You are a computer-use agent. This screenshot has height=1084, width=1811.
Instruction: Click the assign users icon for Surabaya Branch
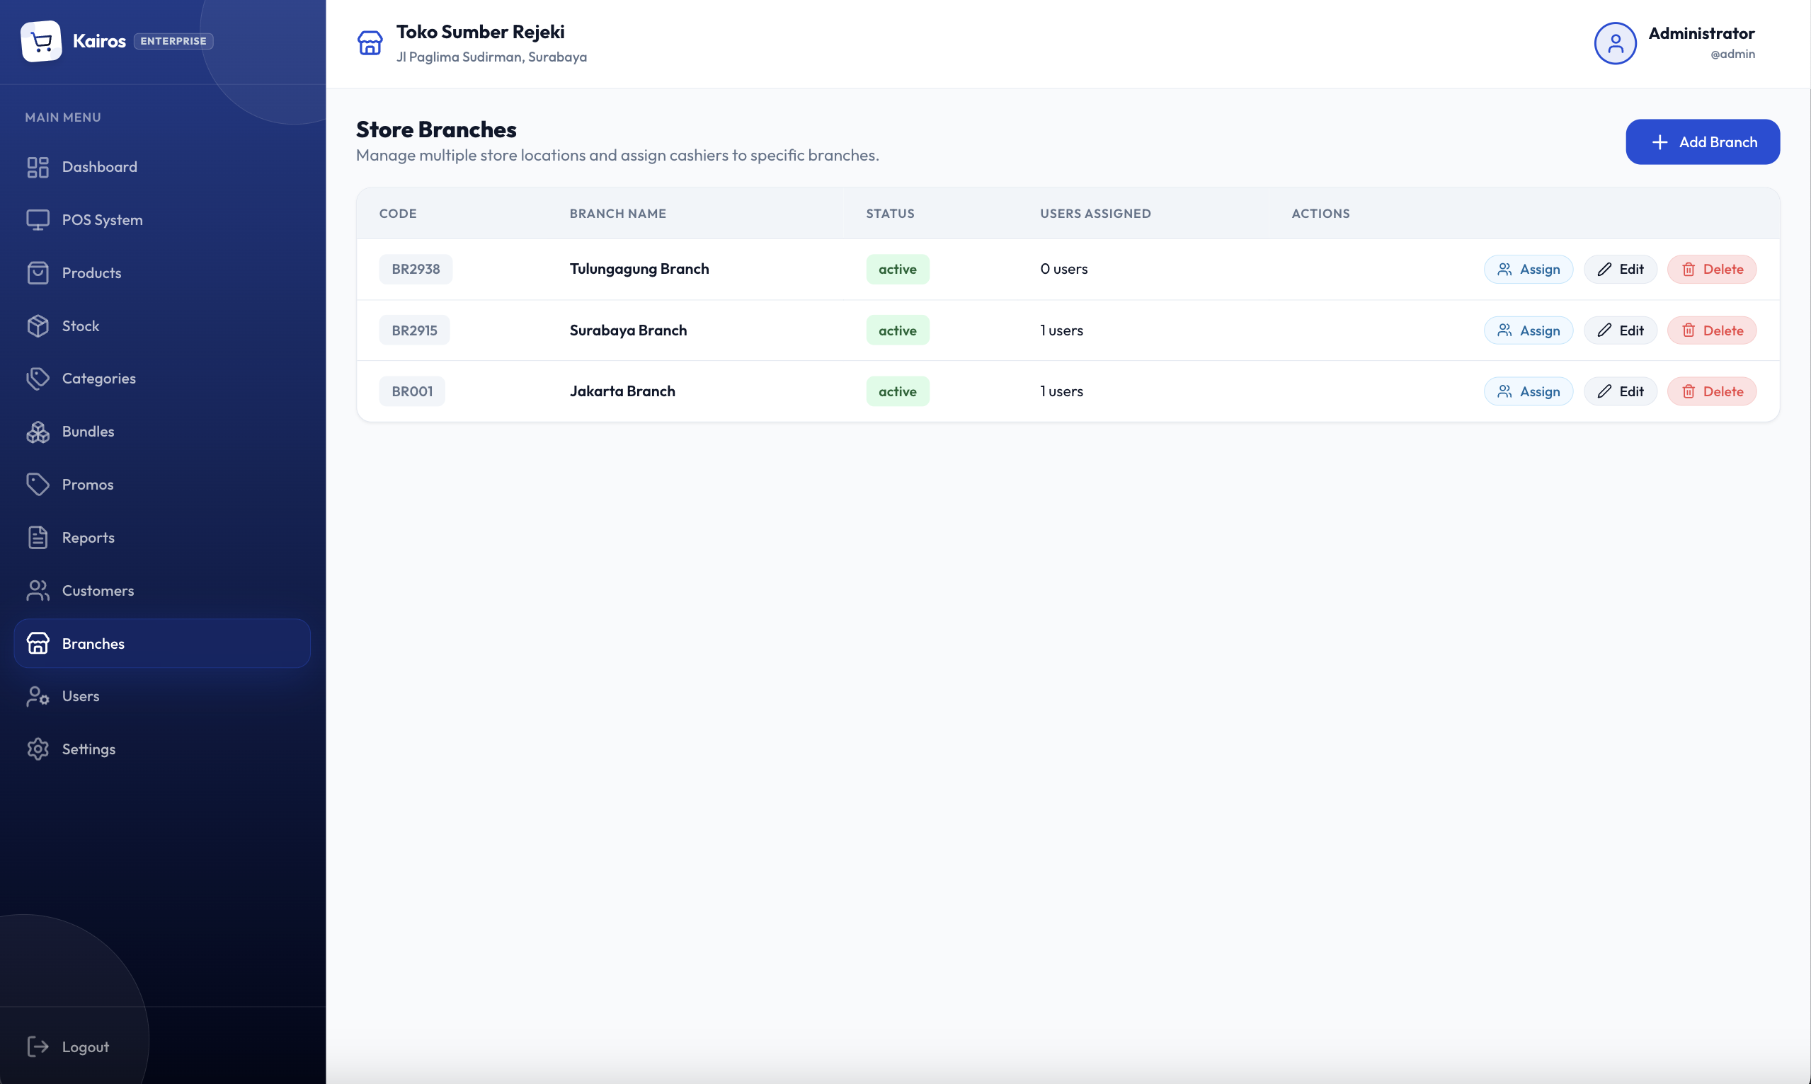[x=1504, y=331]
